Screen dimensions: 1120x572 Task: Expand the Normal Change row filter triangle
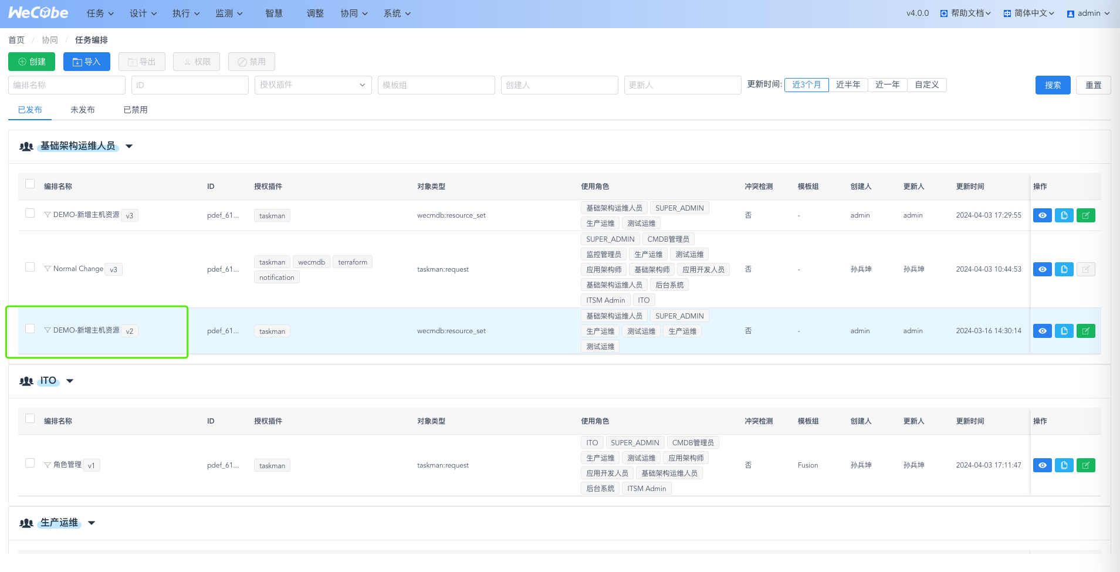pos(48,269)
